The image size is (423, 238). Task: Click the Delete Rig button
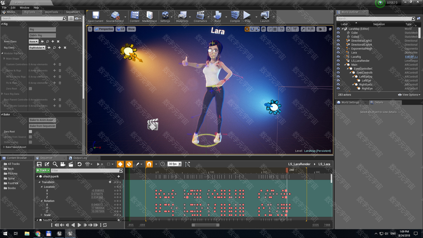coord(42,35)
